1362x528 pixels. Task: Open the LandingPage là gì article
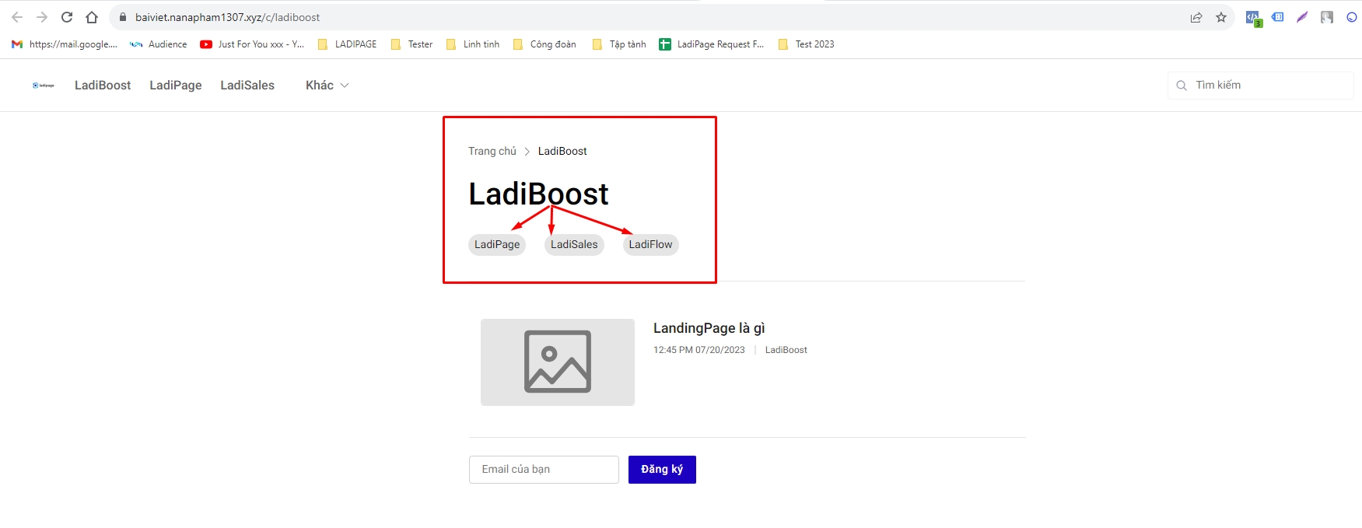(709, 328)
